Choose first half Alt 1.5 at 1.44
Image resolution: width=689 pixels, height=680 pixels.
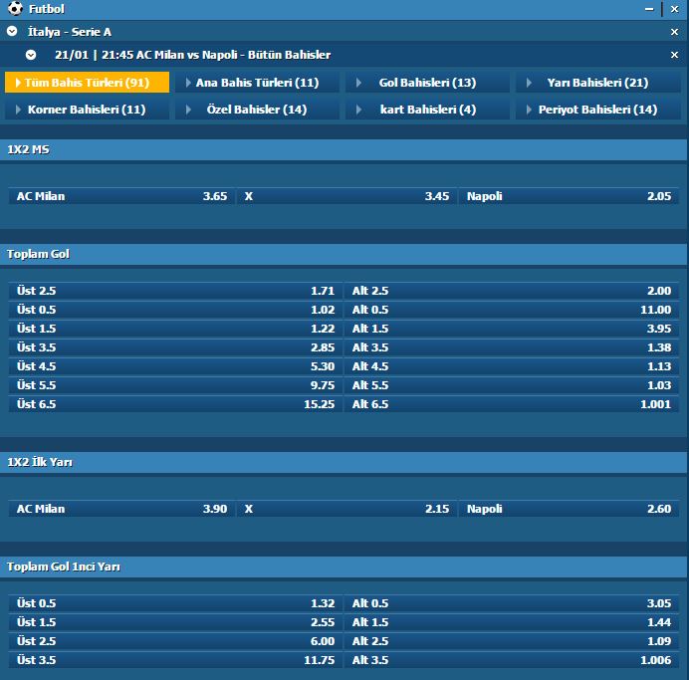click(512, 622)
